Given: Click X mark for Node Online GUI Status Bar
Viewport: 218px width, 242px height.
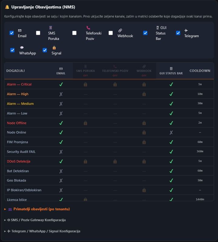Looking at the screenshot, I should click(171, 132).
